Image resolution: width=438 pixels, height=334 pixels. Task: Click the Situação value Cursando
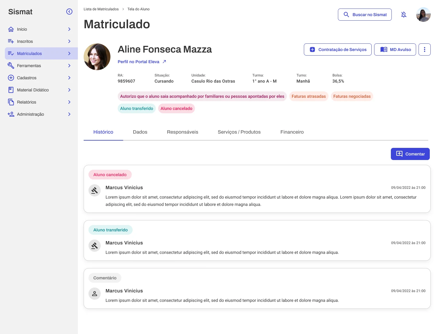click(x=164, y=81)
